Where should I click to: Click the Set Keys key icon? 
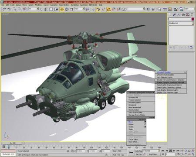(x=131, y=152)
